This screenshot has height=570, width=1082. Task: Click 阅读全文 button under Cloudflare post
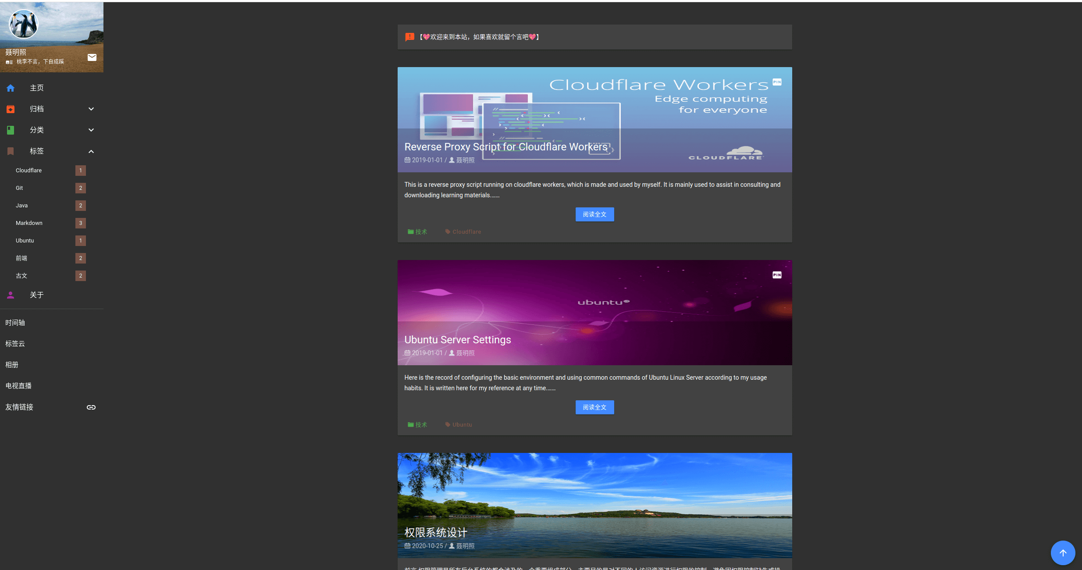[594, 214]
